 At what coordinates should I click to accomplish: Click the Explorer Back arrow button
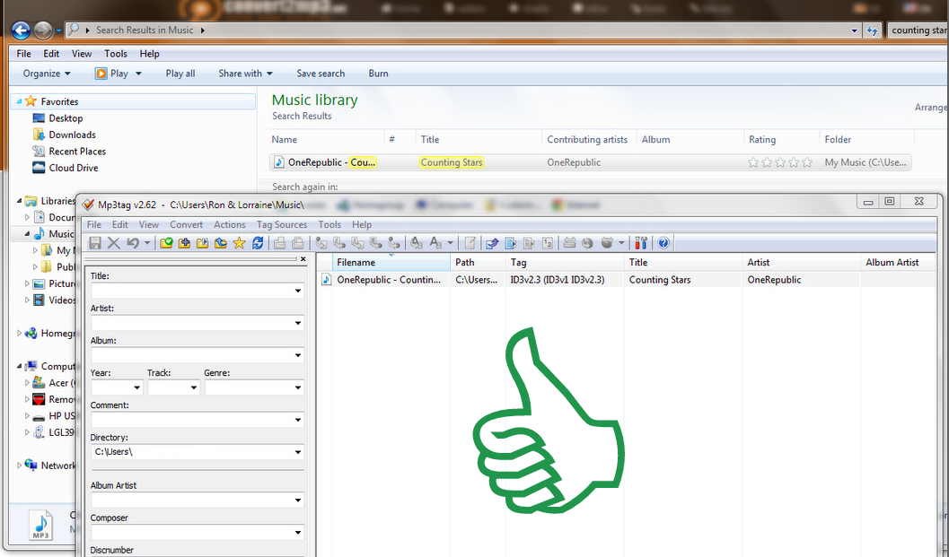(x=22, y=30)
